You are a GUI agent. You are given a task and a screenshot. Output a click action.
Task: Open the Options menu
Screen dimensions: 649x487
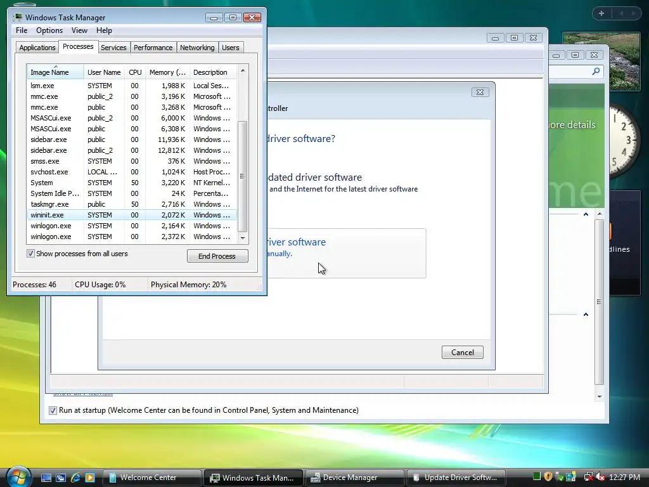click(x=49, y=30)
